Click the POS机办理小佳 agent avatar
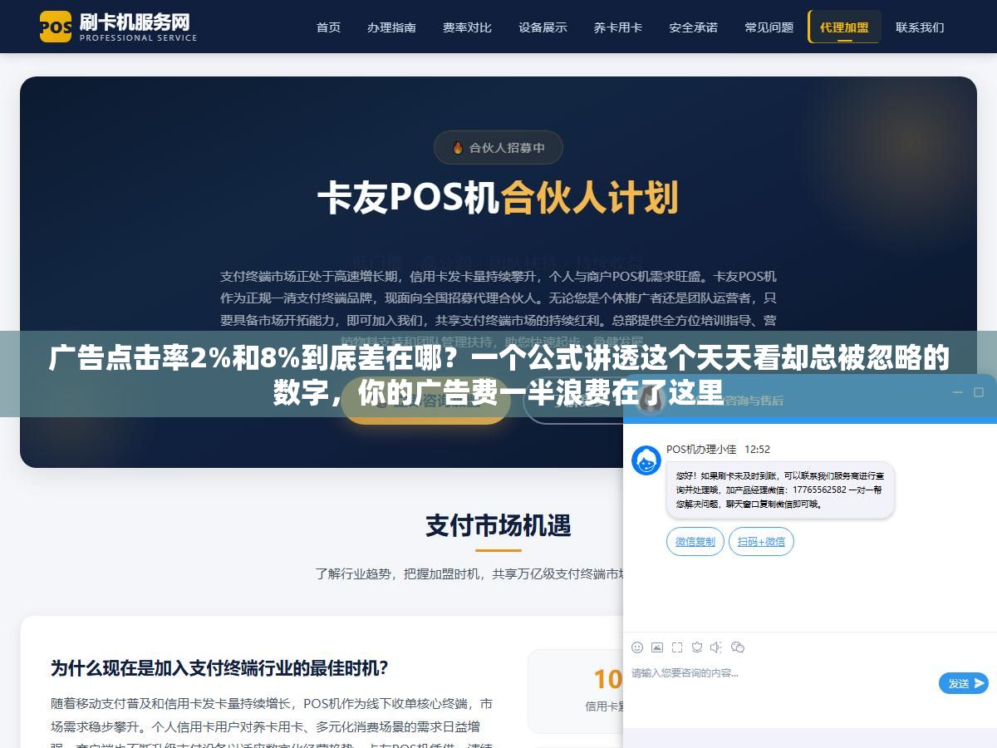 click(x=646, y=460)
